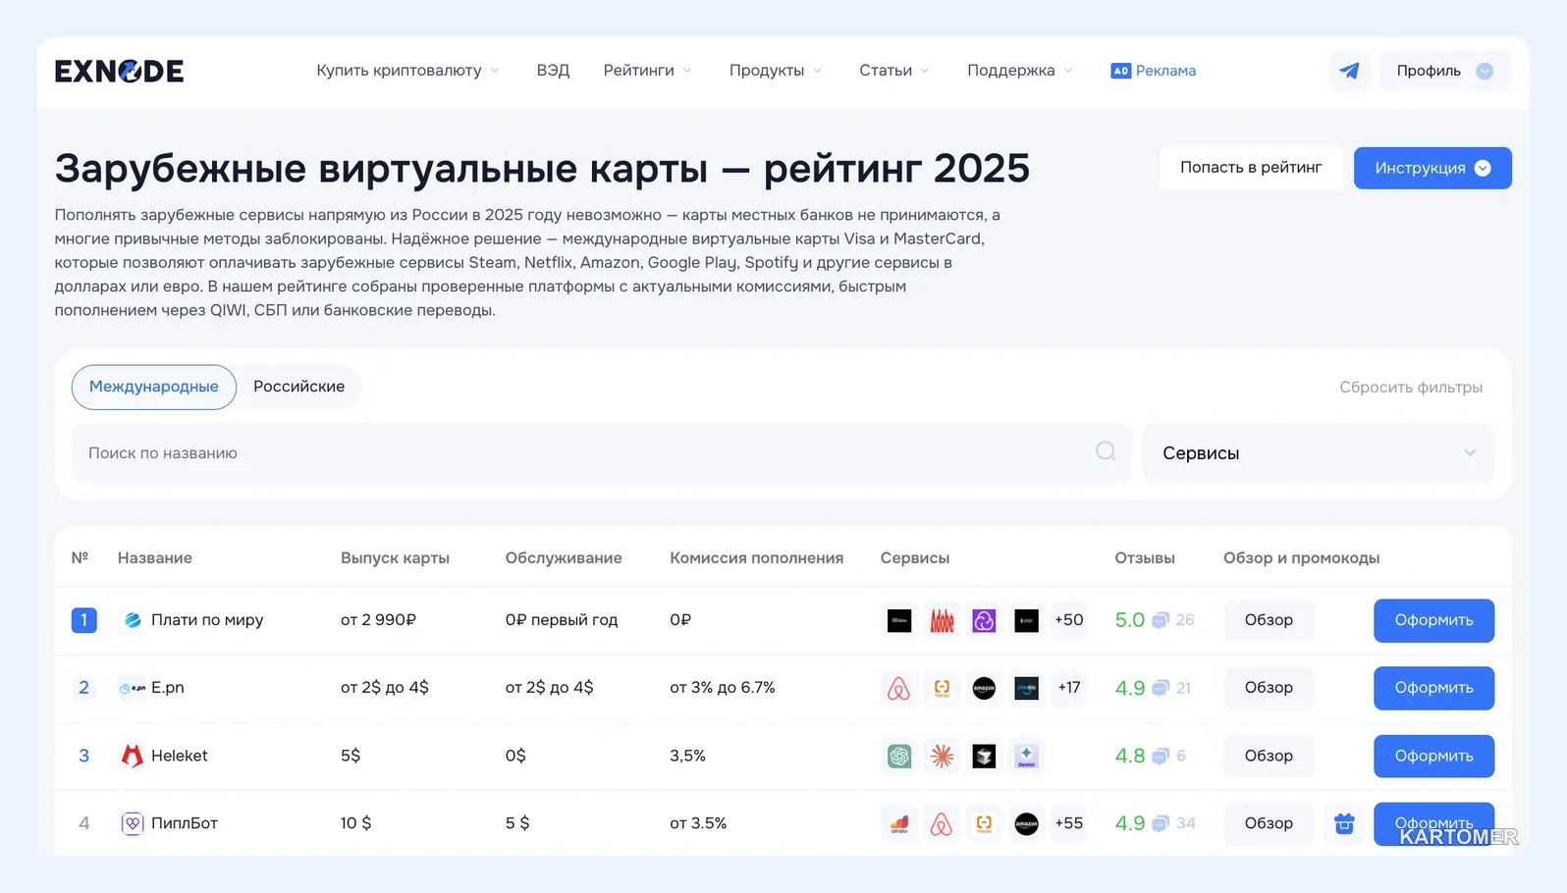Screen dimensions: 1567x893
Task: Expand the Рейтинги menu
Action: (647, 71)
